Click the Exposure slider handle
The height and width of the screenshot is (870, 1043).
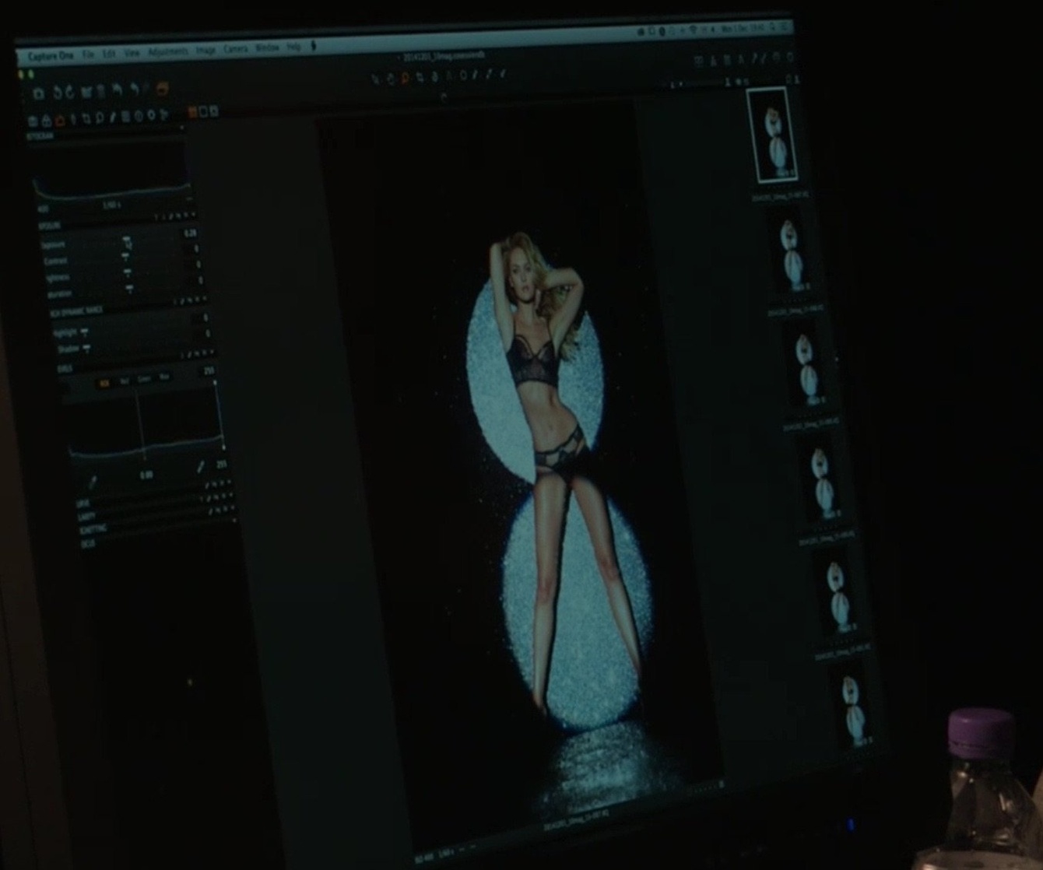[x=126, y=240]
